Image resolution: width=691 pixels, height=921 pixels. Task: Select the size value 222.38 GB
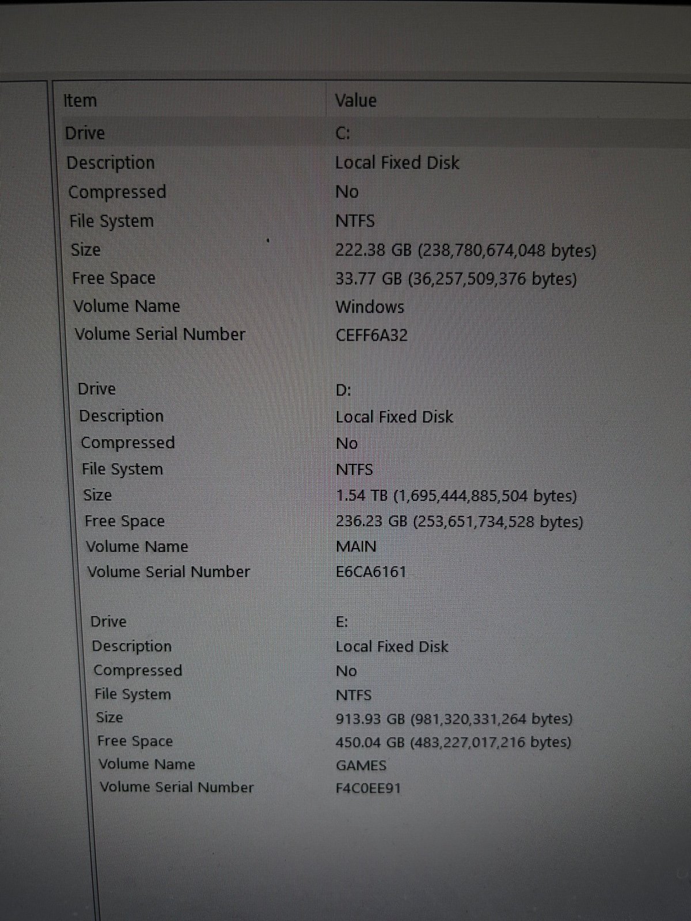click(x=466, y=250)
